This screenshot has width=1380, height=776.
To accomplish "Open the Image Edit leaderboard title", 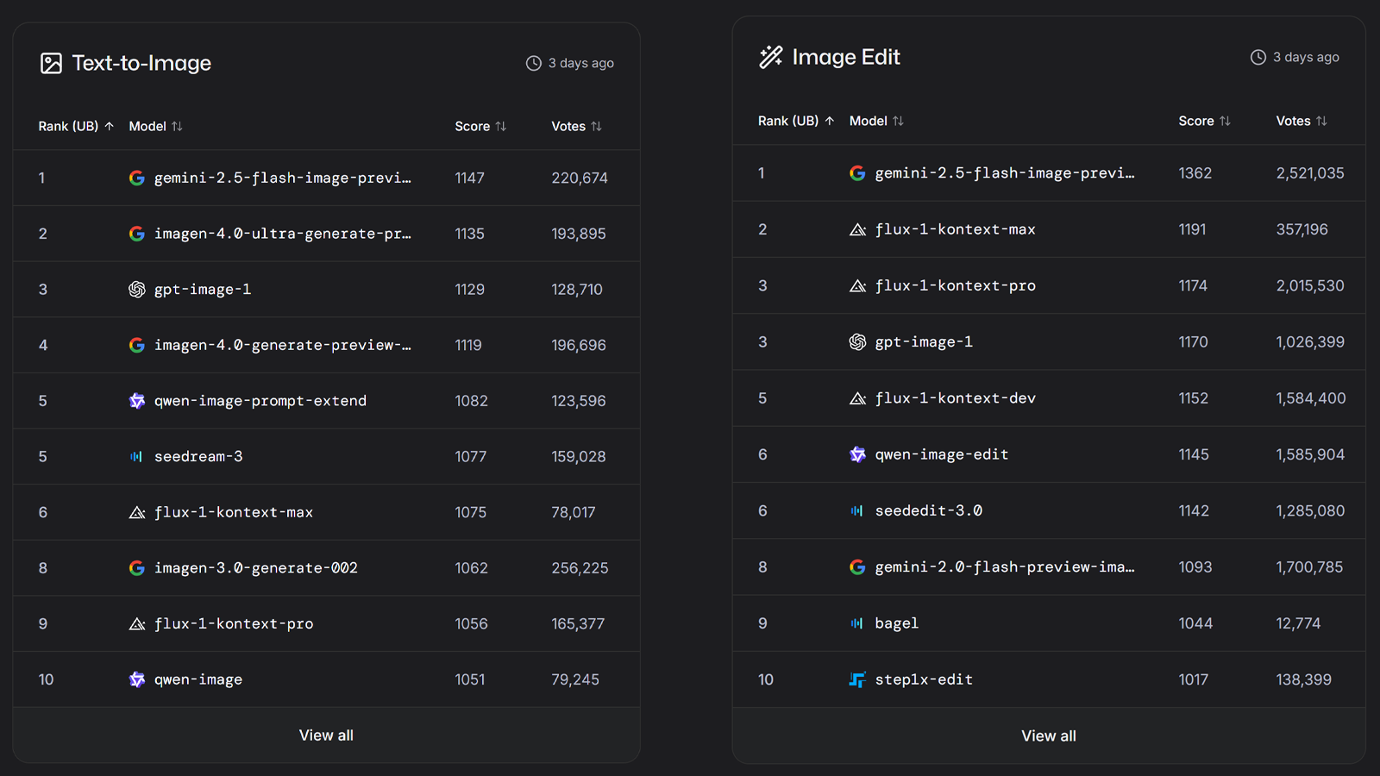I will [846, 57].
